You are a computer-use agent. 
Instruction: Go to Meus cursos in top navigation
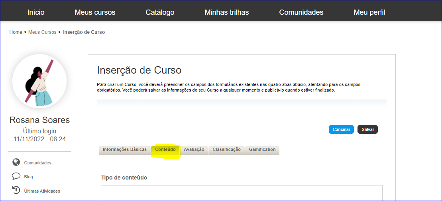coord(95,12)
